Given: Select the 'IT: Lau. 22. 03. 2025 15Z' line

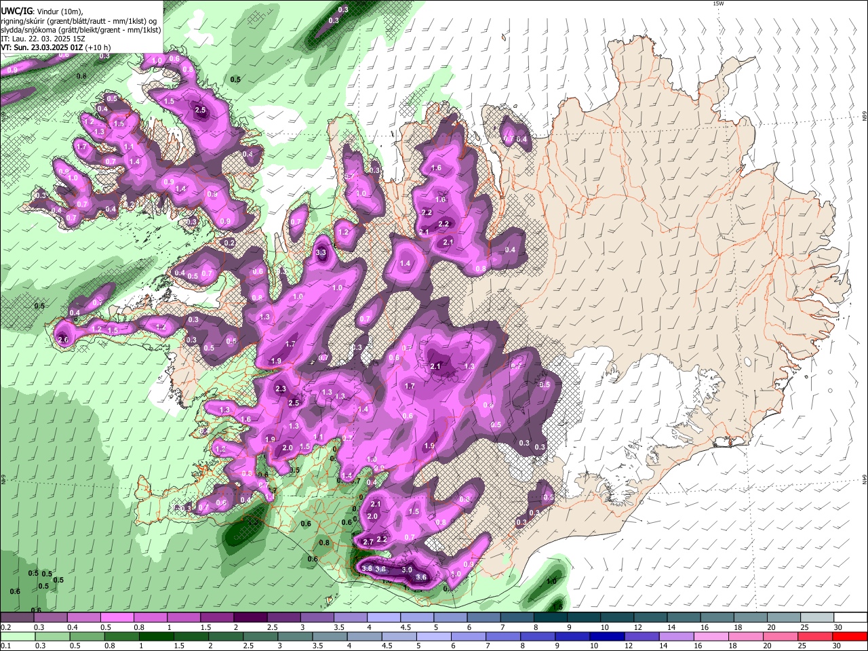Looking at the screenshot, I should (x=43, y=39).
